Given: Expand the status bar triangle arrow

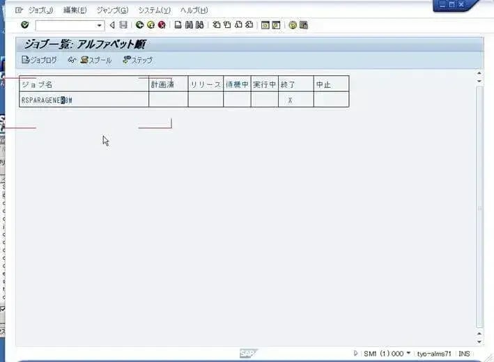Looking at the screenshot, I should click(x=356, y=354).
